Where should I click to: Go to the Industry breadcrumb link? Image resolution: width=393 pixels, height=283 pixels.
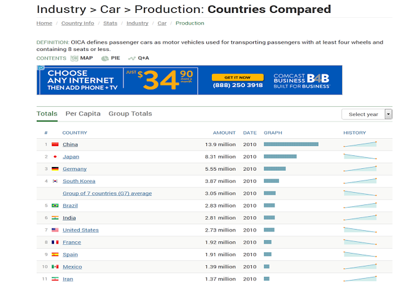[137, 23]
